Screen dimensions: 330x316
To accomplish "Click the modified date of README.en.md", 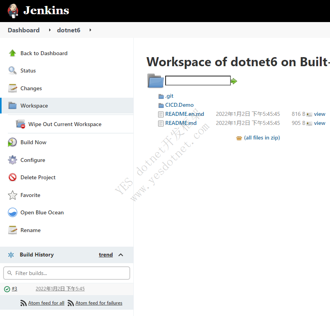I will (248, 114).
